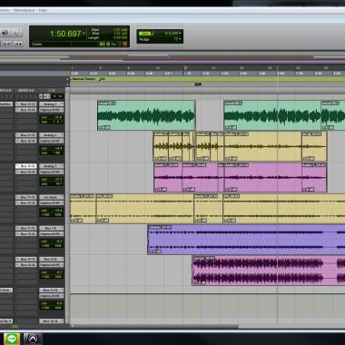Screen dimensions: 345x345
Task: Click the vol field on the Verb track
Action: tap(52, 303)
